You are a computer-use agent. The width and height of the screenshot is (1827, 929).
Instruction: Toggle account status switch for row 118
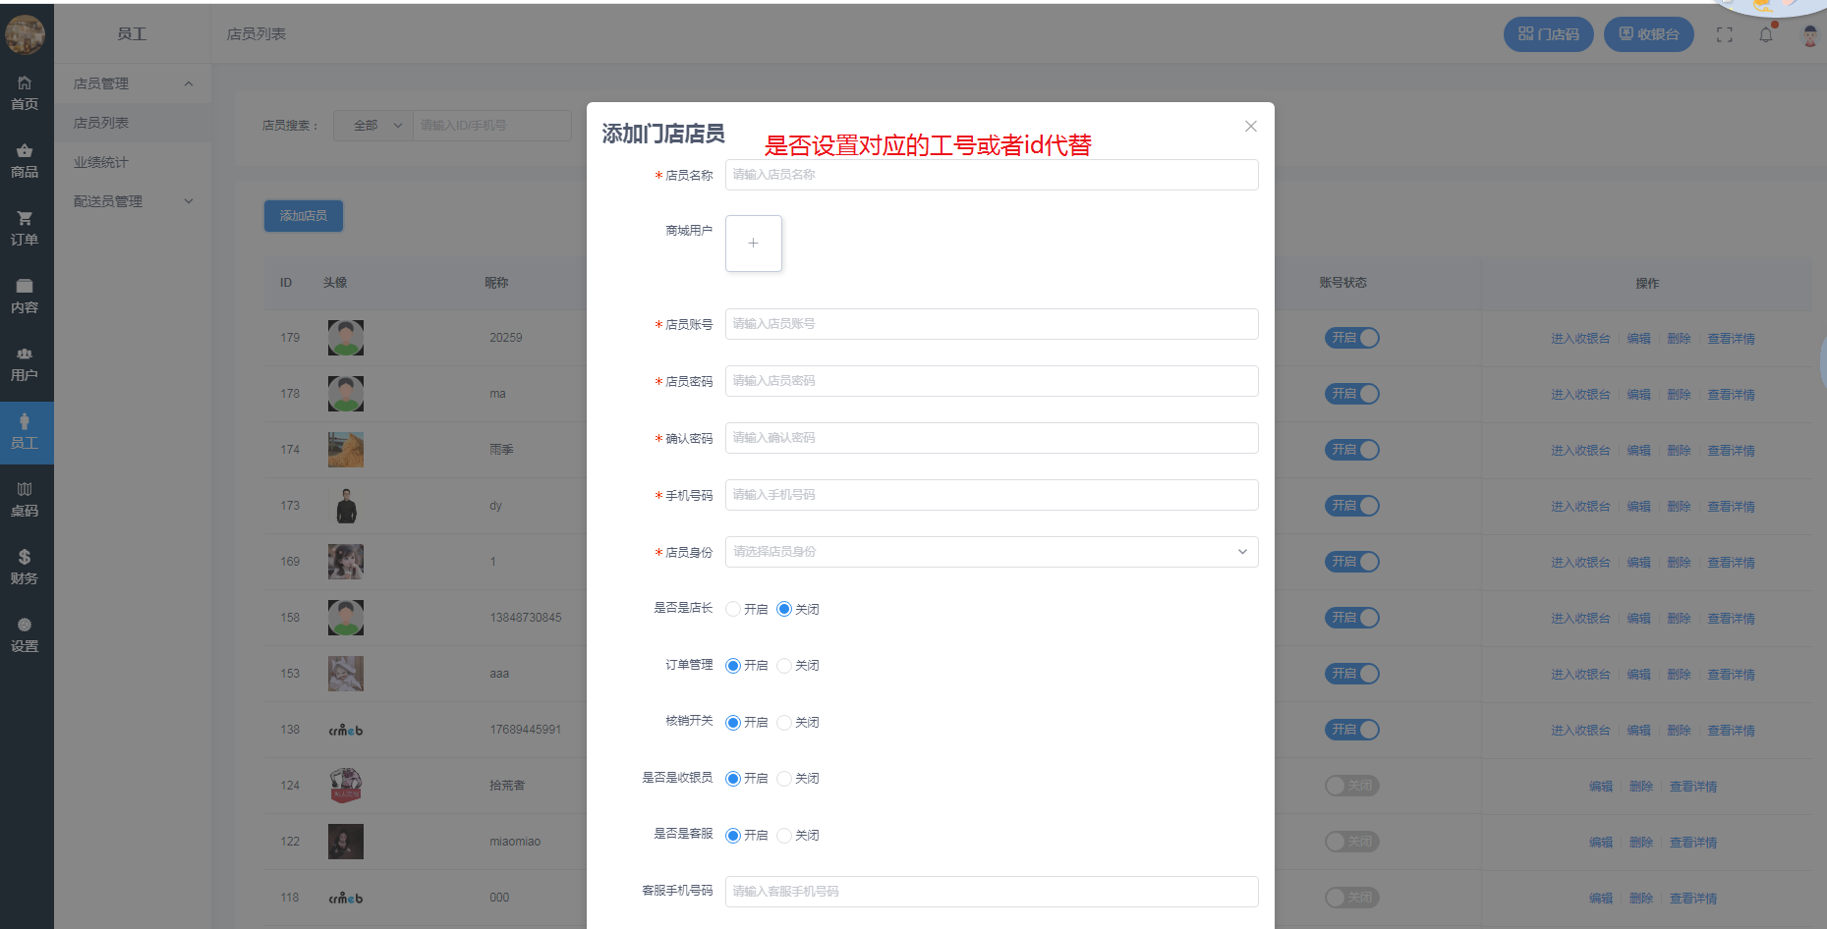click(1352, 898)
